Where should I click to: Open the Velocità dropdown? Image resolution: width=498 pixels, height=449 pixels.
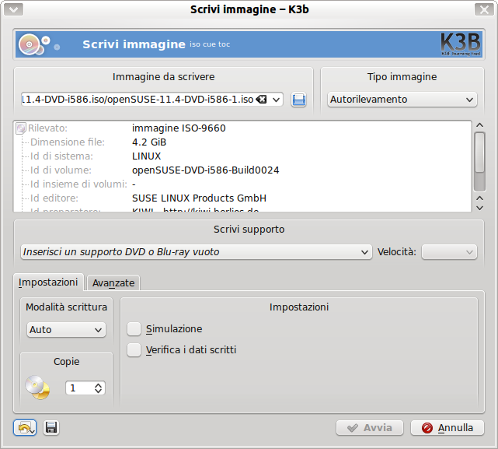tap(449, 252)
